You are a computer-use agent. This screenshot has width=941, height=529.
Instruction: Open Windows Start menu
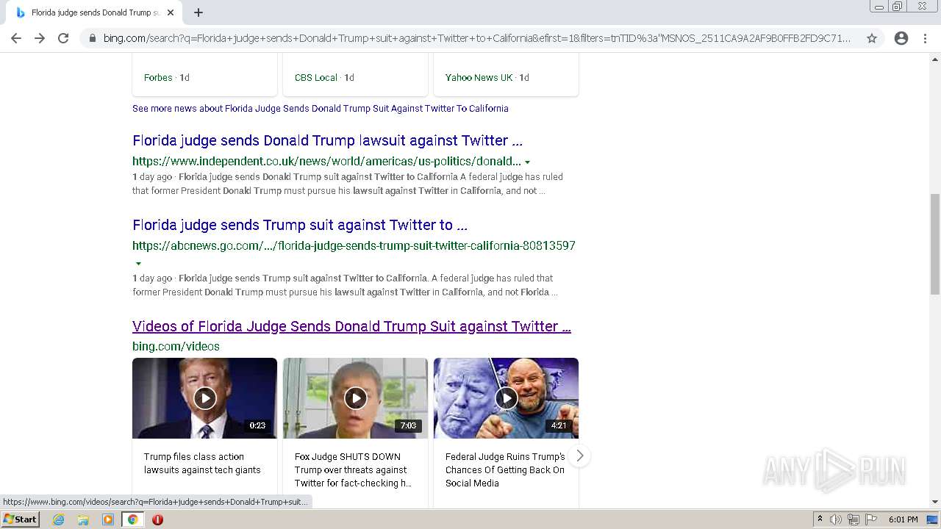point(20,519)
